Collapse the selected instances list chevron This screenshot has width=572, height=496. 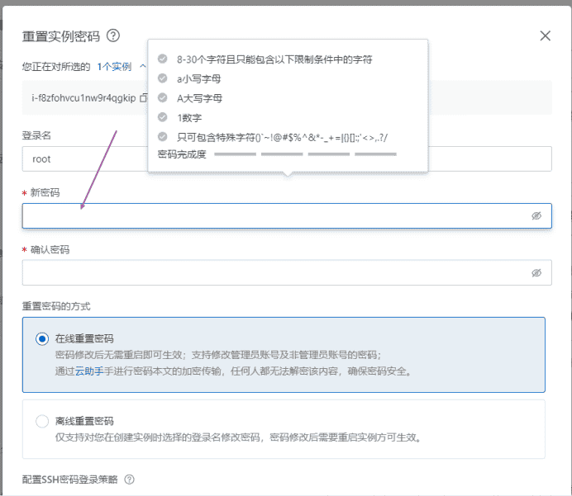coord(143,65)
